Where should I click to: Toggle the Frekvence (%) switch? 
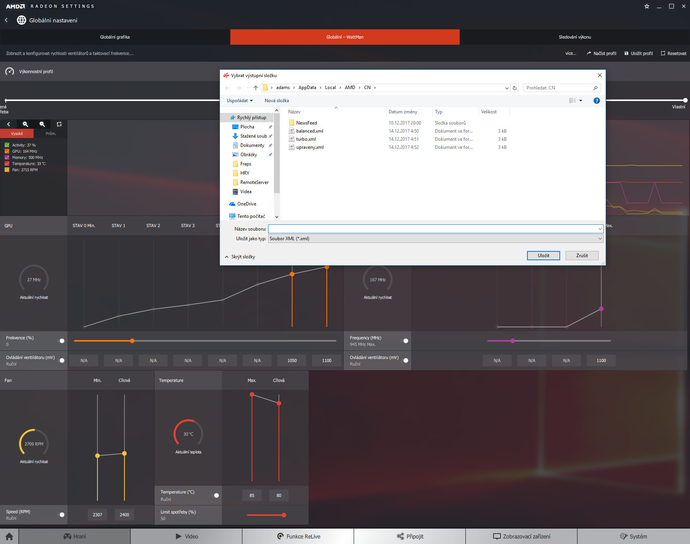pos(61,341)
